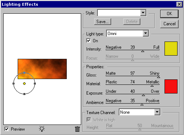Toggle the Preview checkbox
This screenshot has height=135, width=184.
tap(6, 129)
